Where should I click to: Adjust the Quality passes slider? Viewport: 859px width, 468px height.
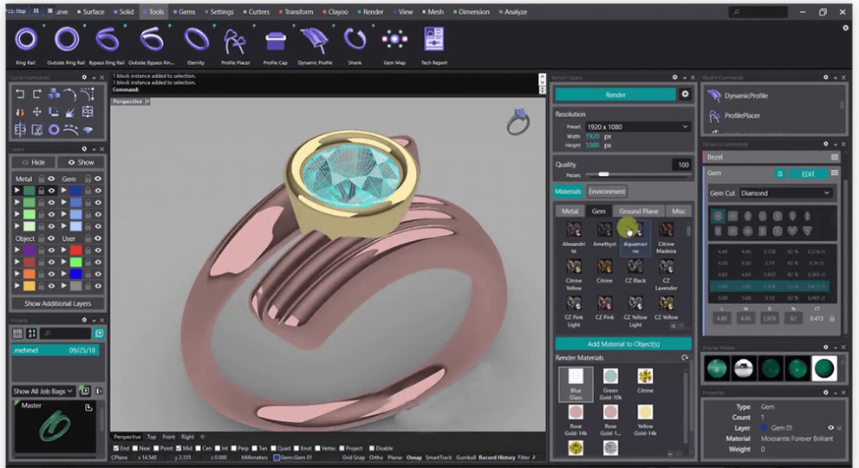604,174
